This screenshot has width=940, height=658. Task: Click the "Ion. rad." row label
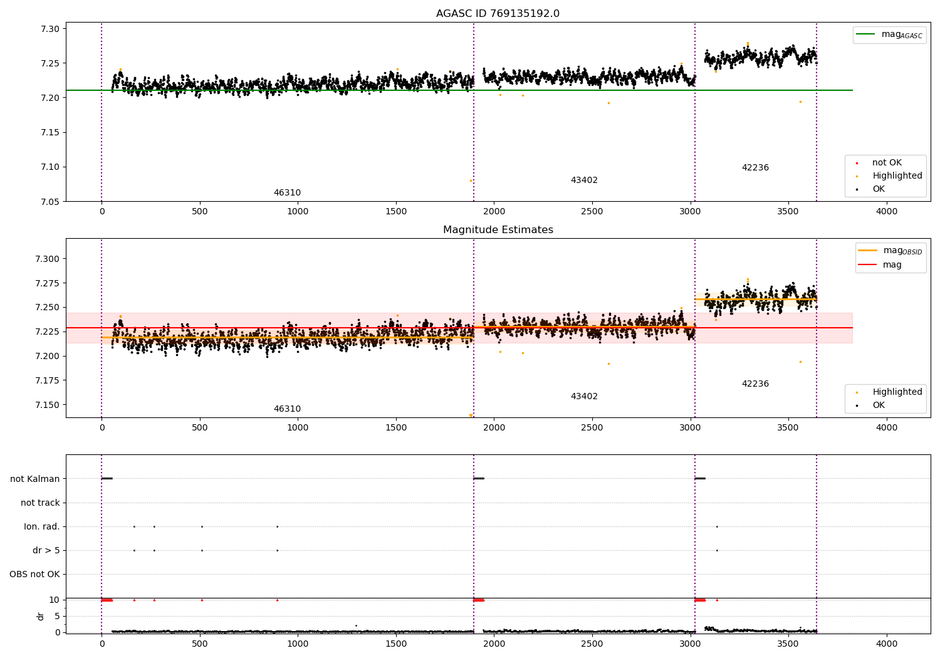(x=42, y=527)
